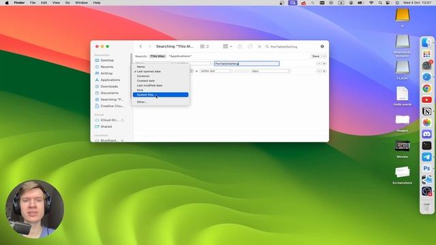Save the current search
This screenshot has height=245, width=436.
315,56
